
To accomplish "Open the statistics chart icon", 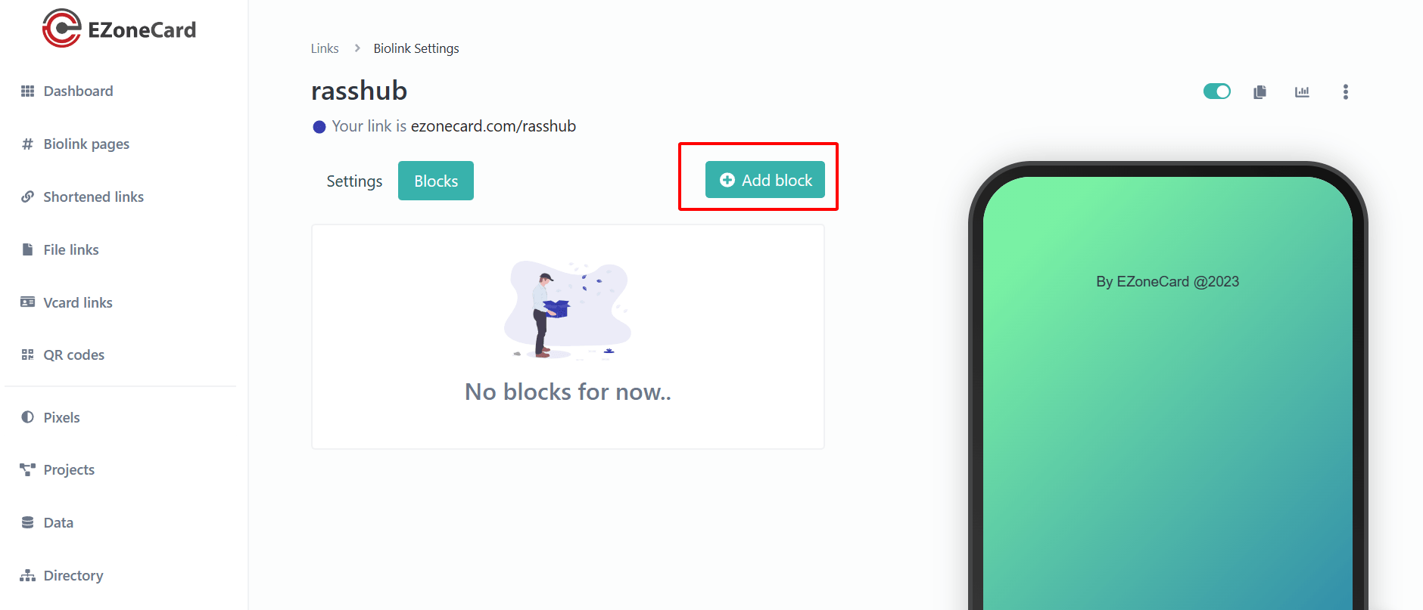I will click(x=1302, y=92).
